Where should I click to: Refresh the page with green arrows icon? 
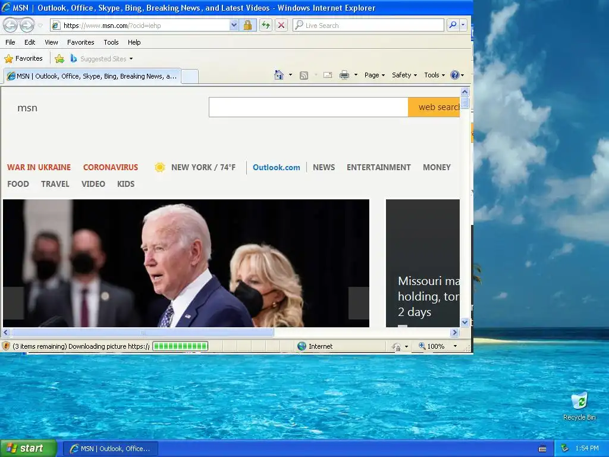[266, 25]
